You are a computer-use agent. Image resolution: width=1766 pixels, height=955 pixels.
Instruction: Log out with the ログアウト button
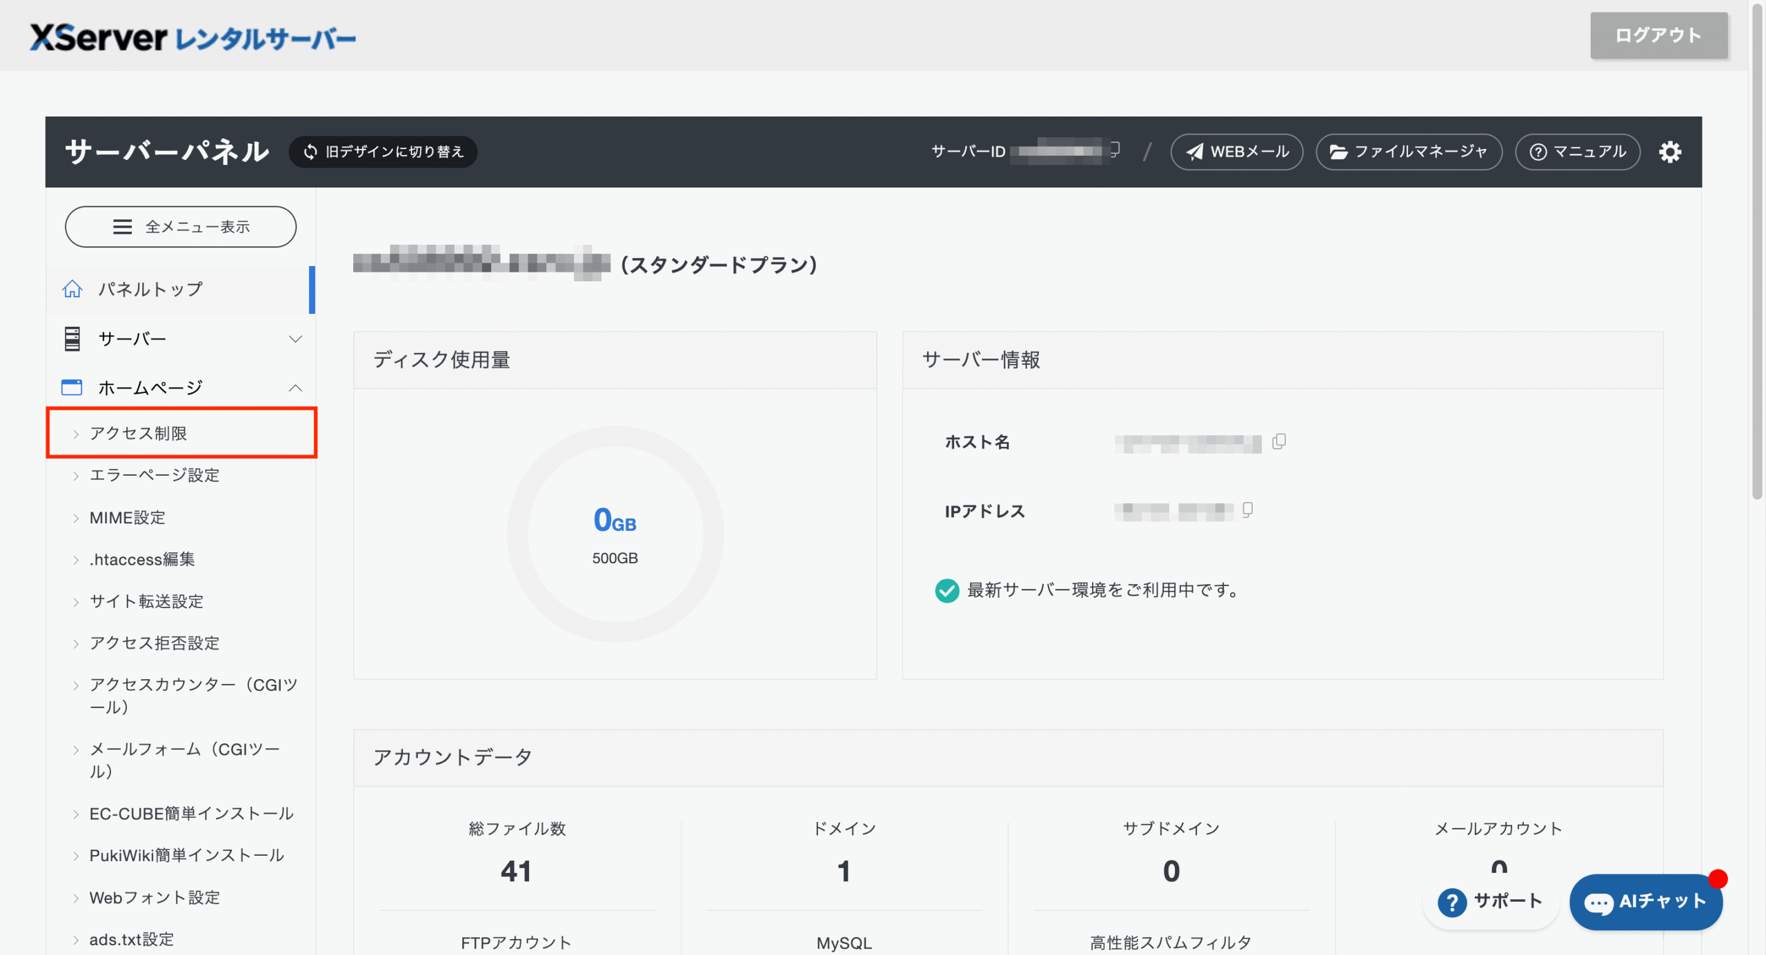coord(1658,35)
